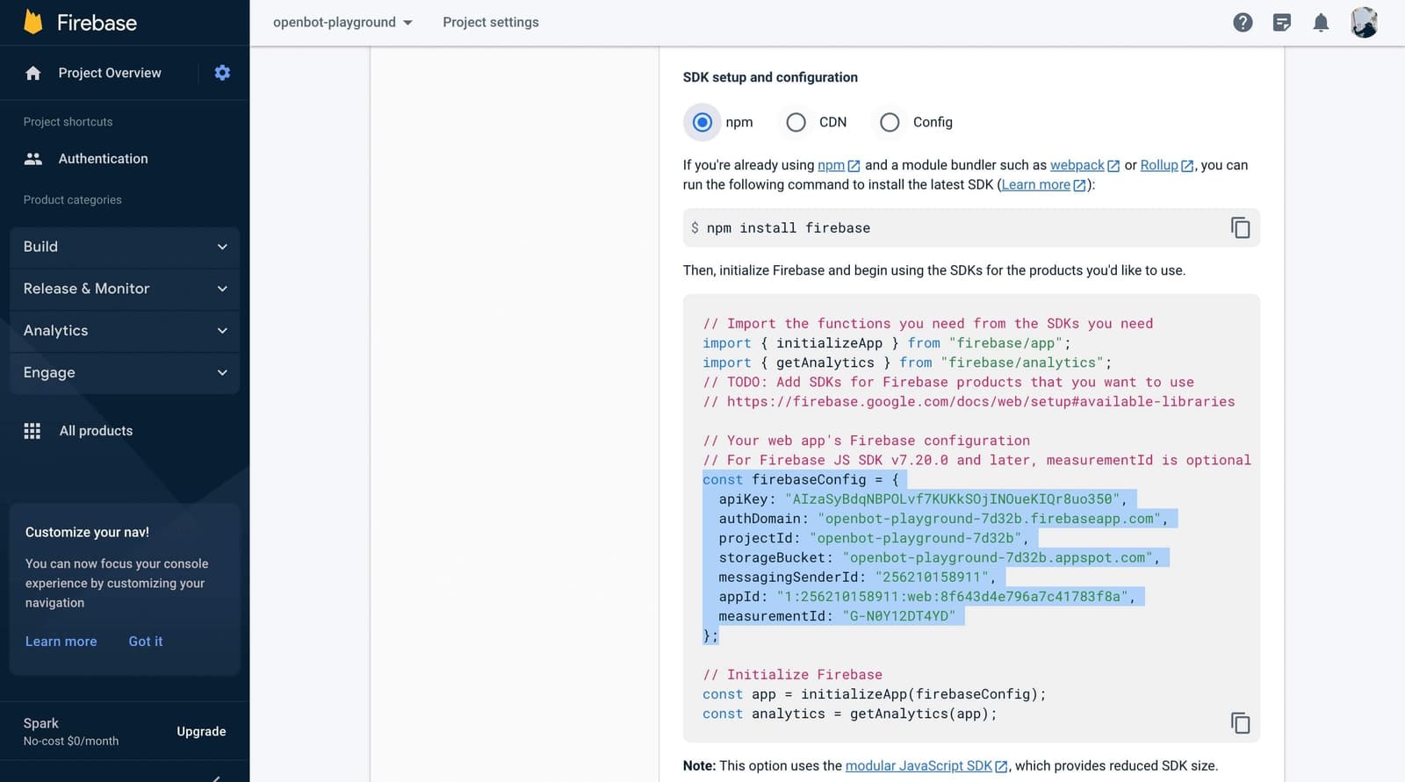Copy the Firebase config code snippet
Screen dimensions: 1405x782
point(1240,722)
